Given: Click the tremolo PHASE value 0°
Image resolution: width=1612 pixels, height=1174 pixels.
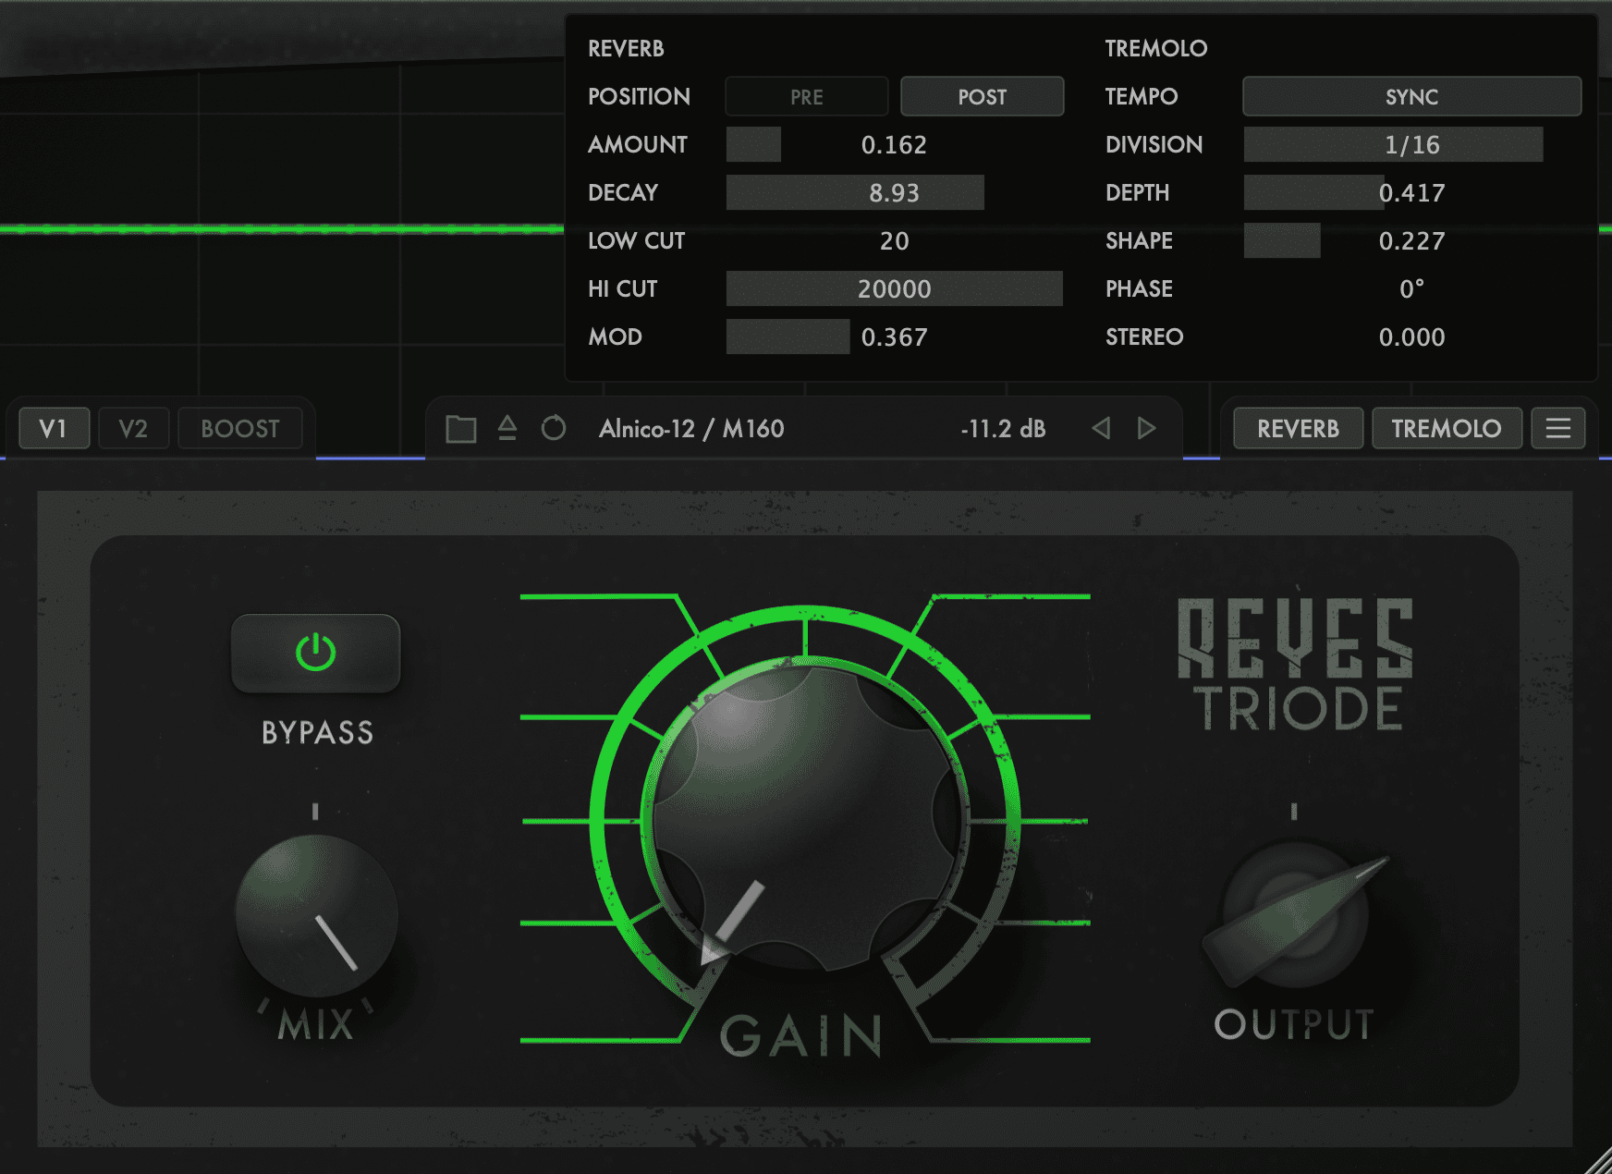Looking at the screenshot, I should (1411, 288).
